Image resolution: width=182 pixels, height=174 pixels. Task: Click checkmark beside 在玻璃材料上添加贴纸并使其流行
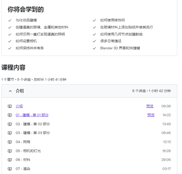click(94, 27)
